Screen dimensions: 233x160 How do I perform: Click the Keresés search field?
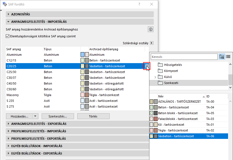(x=184, y=57)
